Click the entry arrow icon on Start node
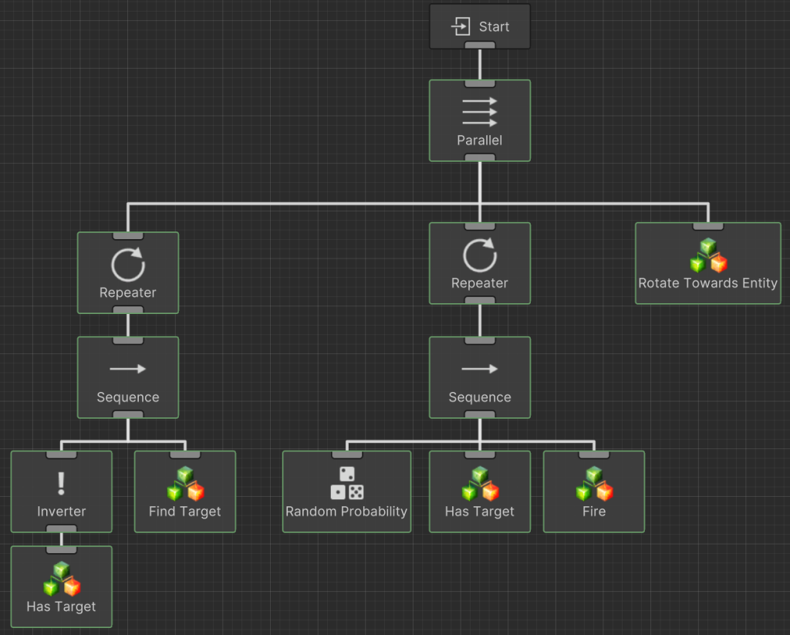The height and width of the screenshot is (635, 790). pos(461,27)
